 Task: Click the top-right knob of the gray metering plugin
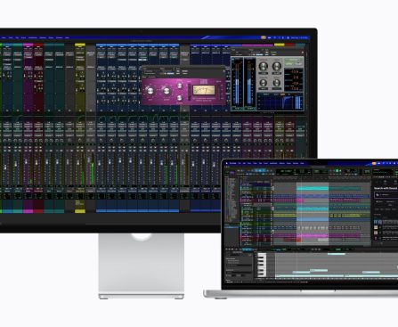(277, 66)
